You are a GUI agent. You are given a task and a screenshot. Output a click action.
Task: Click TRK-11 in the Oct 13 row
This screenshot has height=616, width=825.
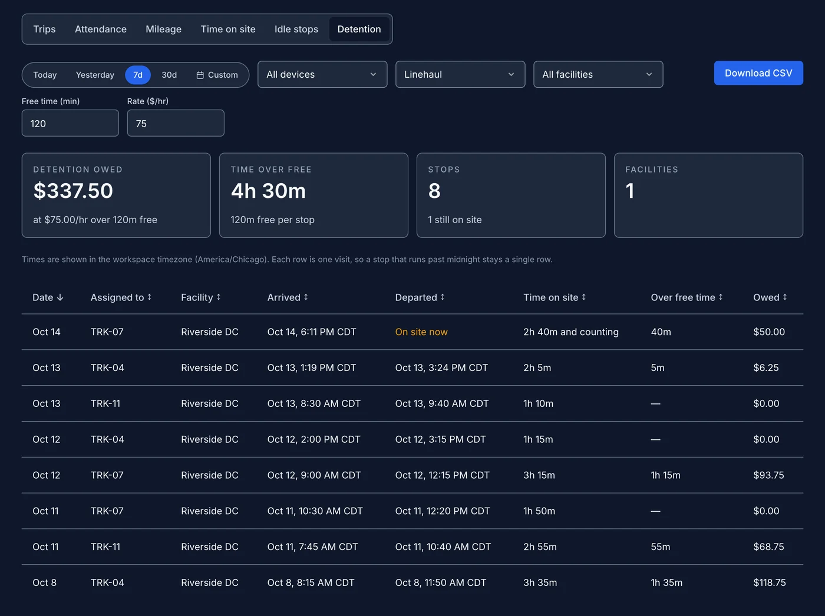click(x=105, y=403)
